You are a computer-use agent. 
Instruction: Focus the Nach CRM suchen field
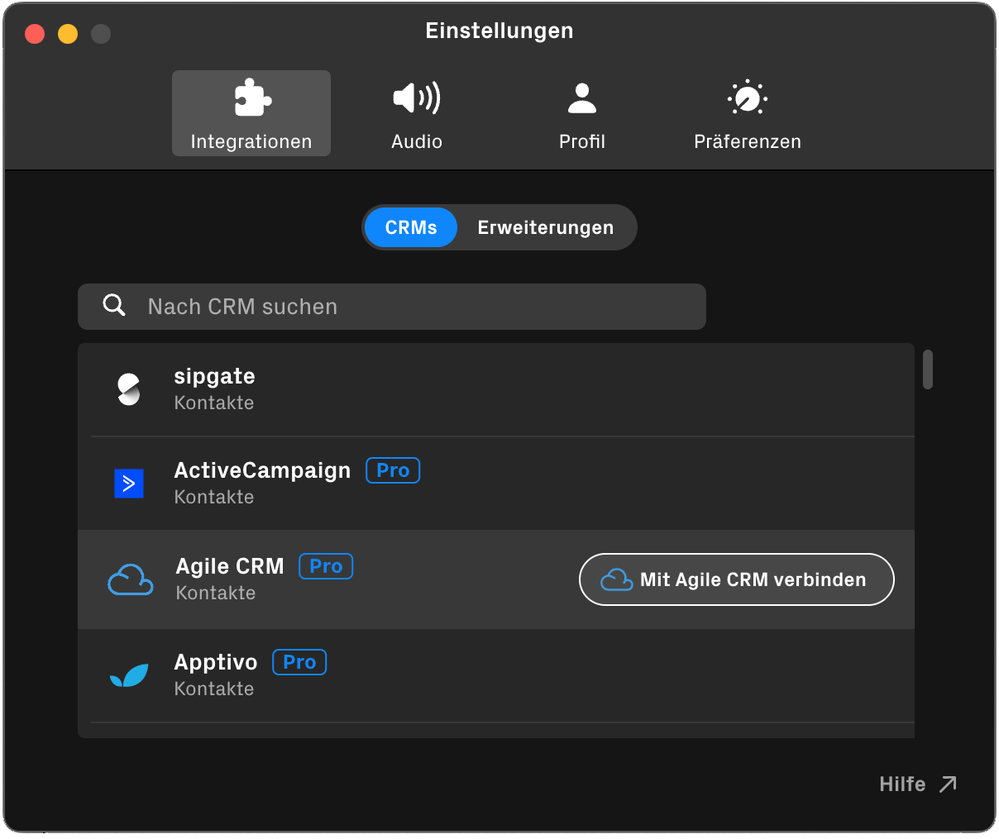(x=413, y=307)
